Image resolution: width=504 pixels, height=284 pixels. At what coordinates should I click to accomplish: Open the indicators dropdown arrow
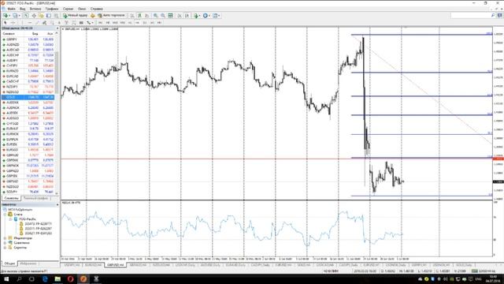(199, 16)
